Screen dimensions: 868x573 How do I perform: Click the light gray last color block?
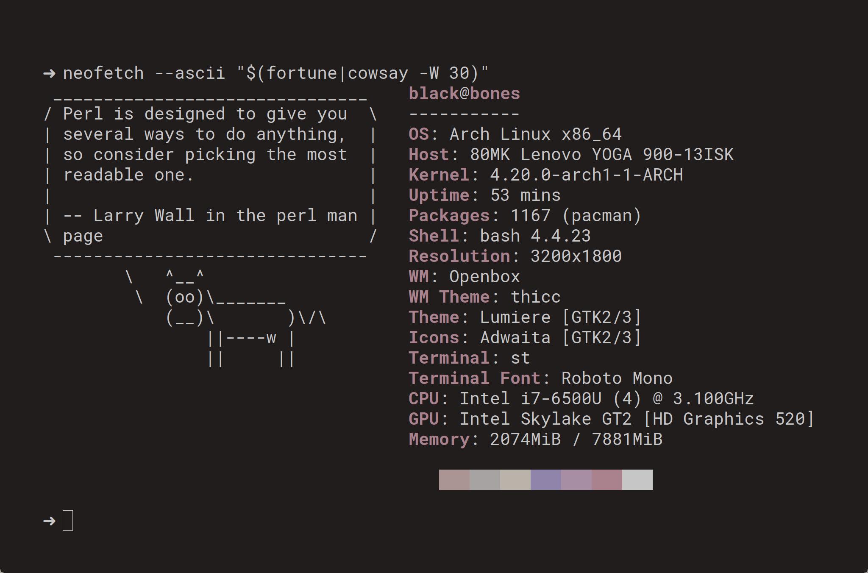tap(637, 480)
